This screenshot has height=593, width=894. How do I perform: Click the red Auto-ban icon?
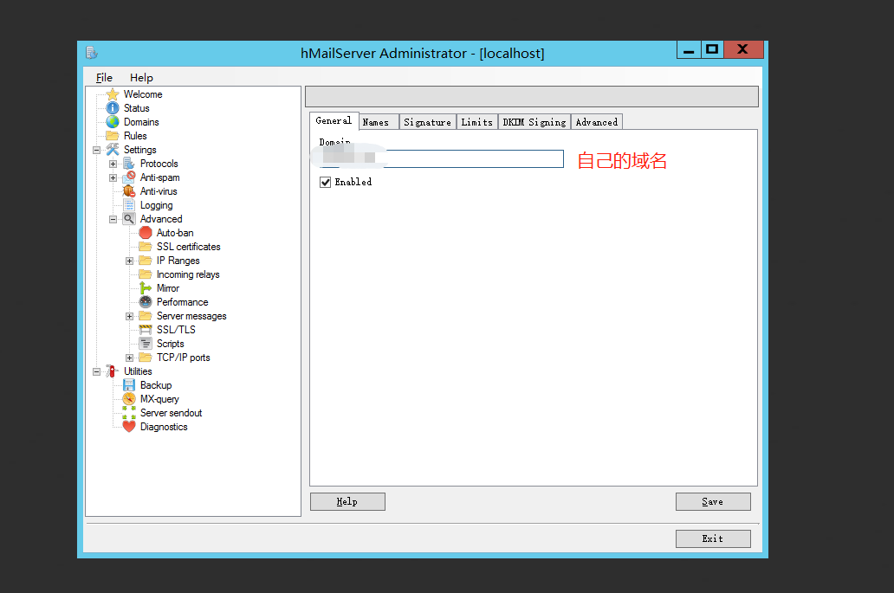(146, 232)
